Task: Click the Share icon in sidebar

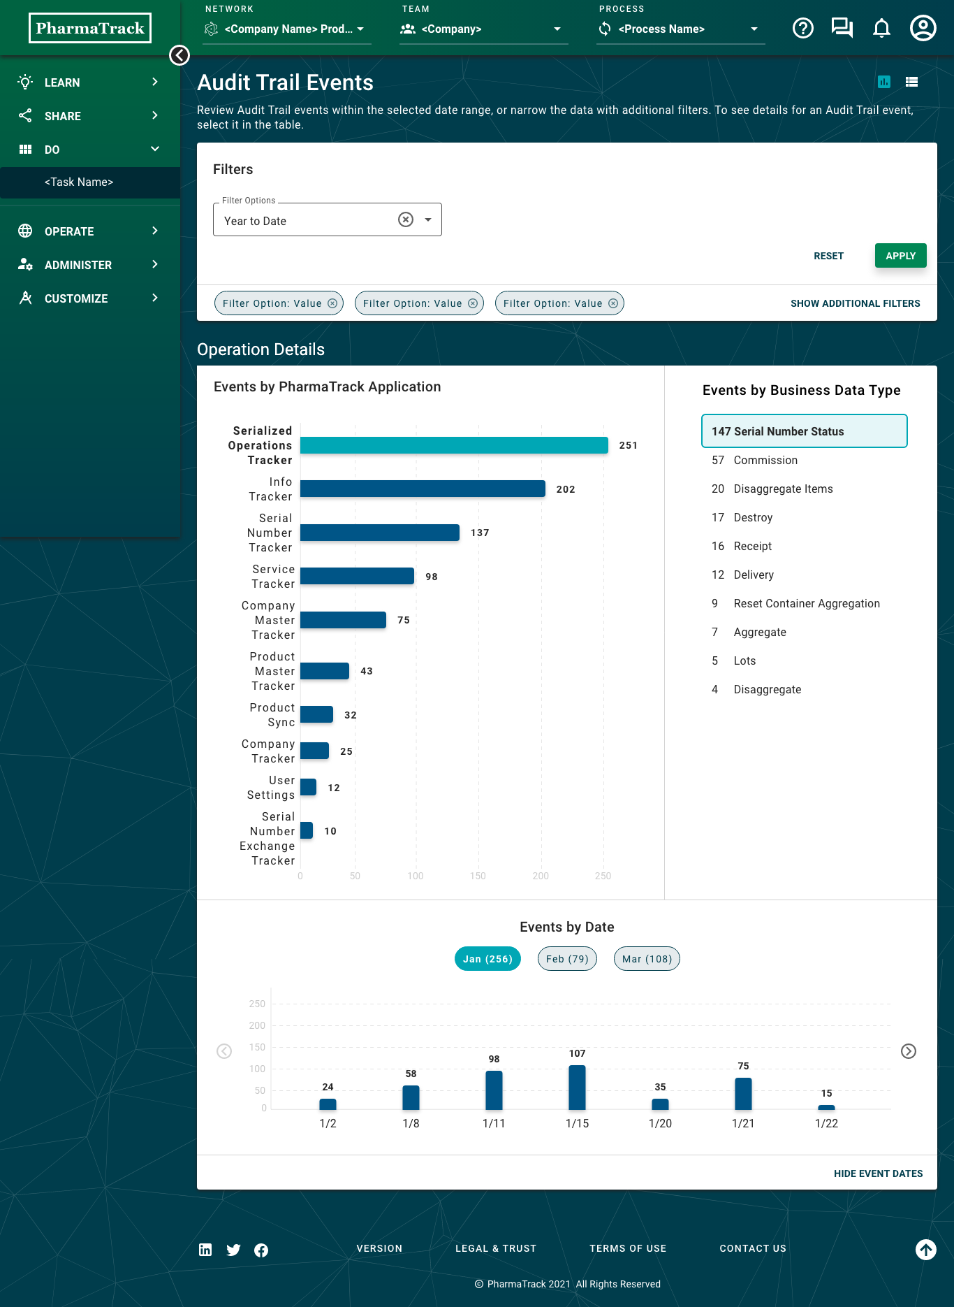Action: click(25, 115)
